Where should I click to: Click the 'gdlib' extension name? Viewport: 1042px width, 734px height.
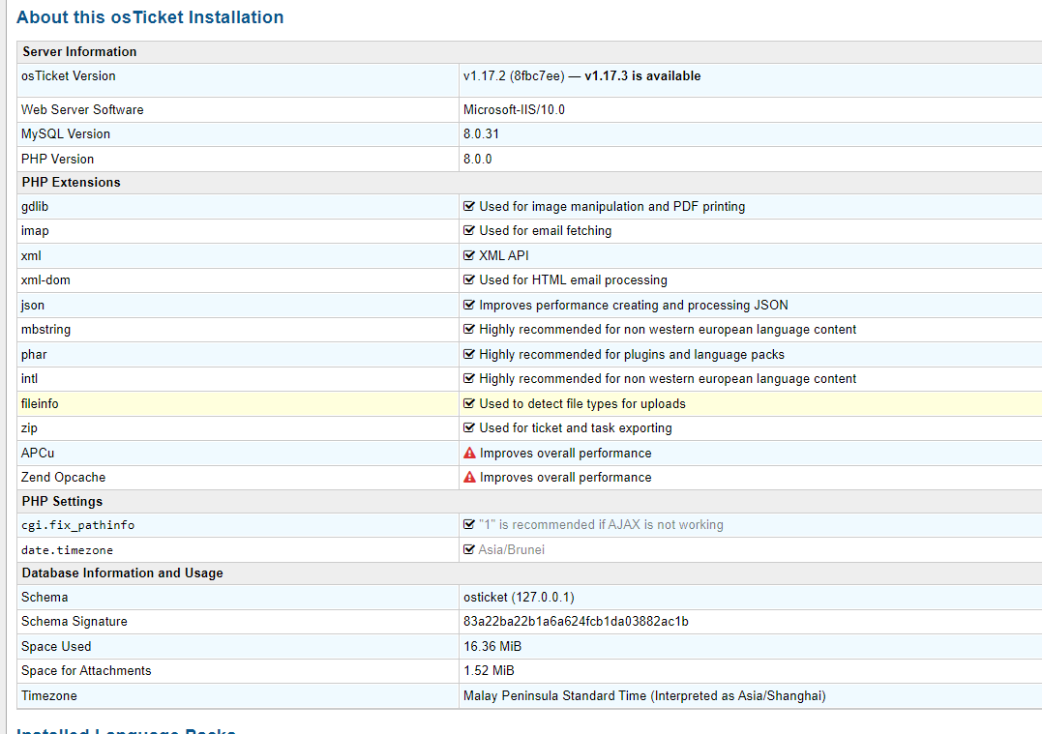(x=35, y=207)
